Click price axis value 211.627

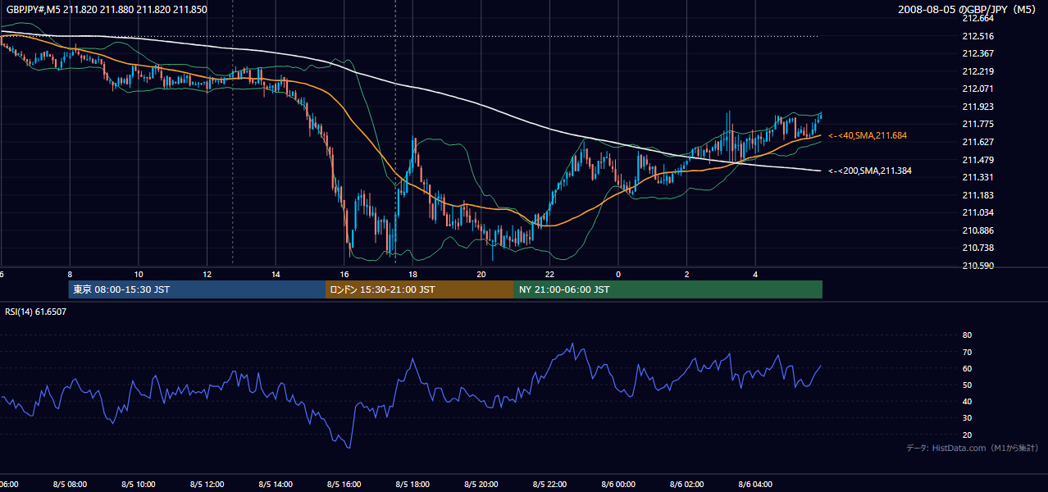pyautogui.click(x=977, y=142)
